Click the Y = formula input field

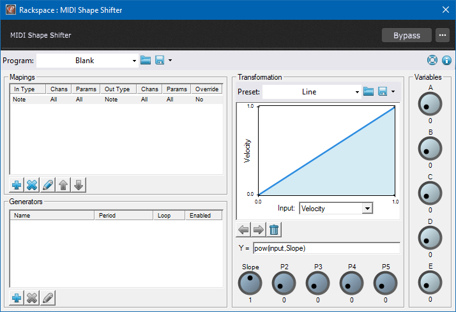(x=326, y=248)
